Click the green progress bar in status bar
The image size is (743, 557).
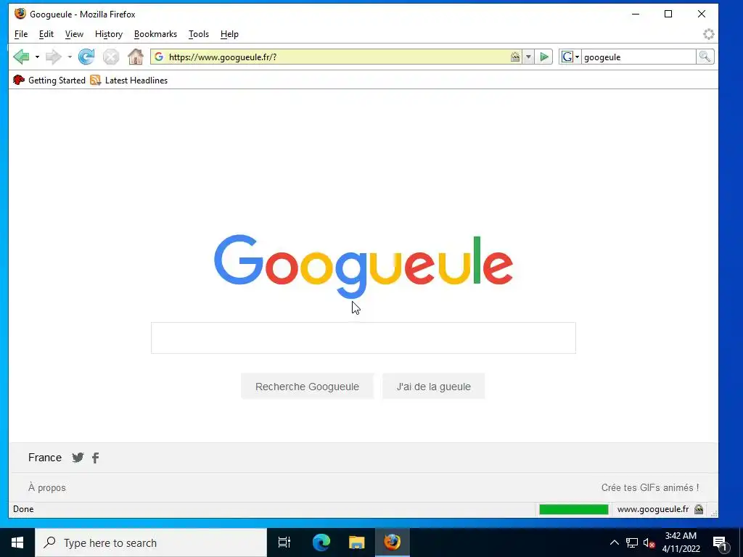pos(574,509)
